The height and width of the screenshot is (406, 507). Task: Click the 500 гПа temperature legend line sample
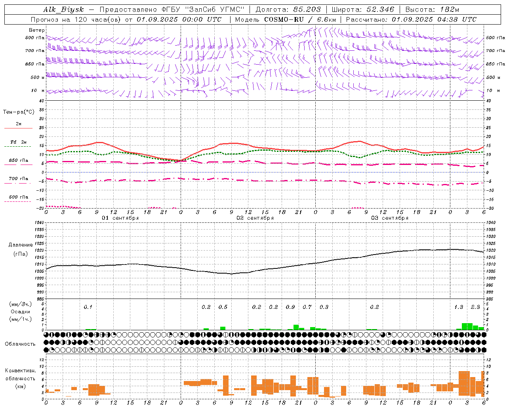point(18,202)
